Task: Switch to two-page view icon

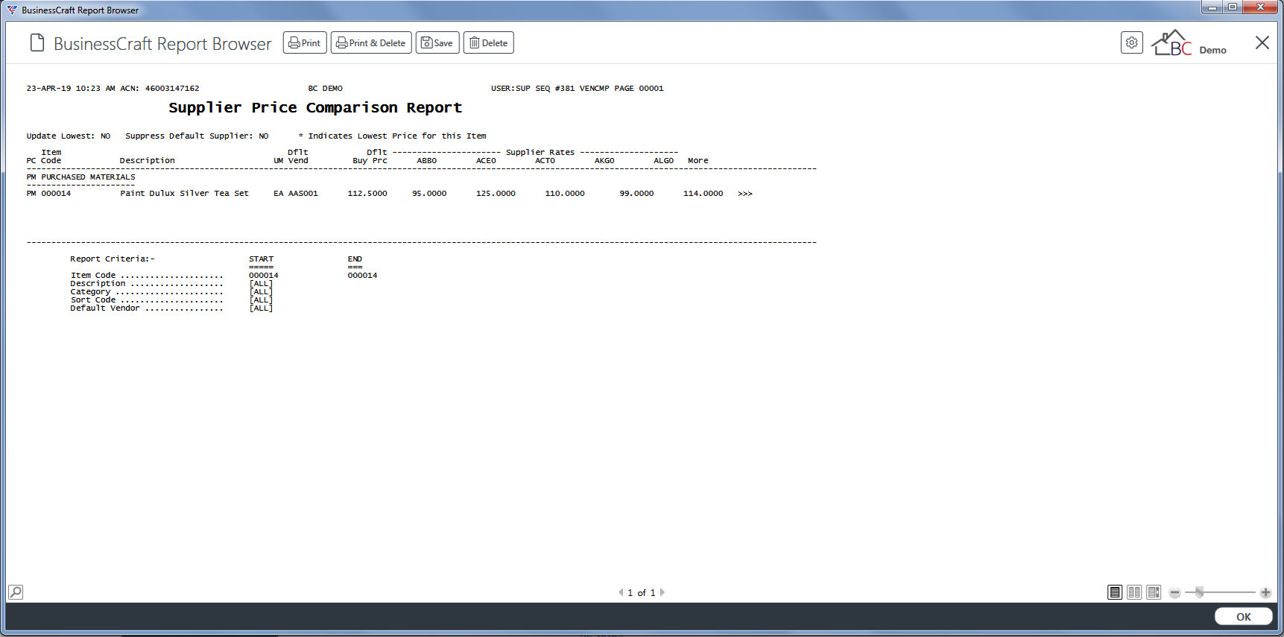Action: pos(1134,592)
